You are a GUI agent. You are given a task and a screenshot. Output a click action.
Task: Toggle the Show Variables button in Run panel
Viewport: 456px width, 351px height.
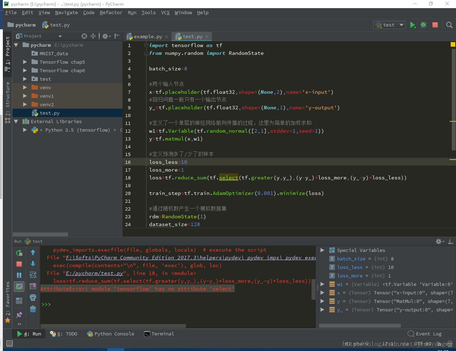(x=19, y=287)
